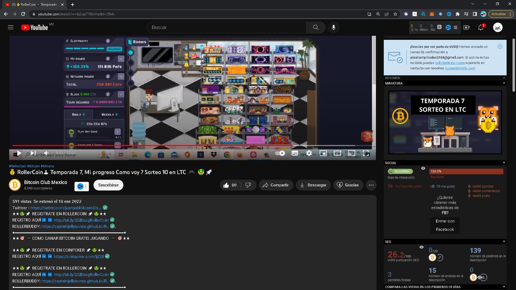Viewport: 516px width, 290px height.
Task: Open the account avatar menu
Action: 498,28
